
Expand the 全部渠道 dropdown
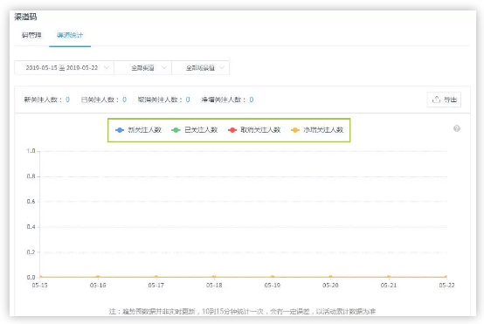click(x=143, y=67)
